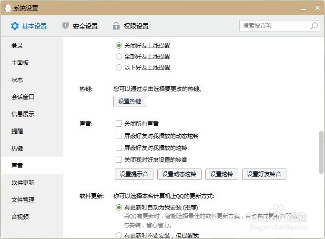Click the gear icon for 基本设置
Screen dimensions: 325x239
pos(15,26)
